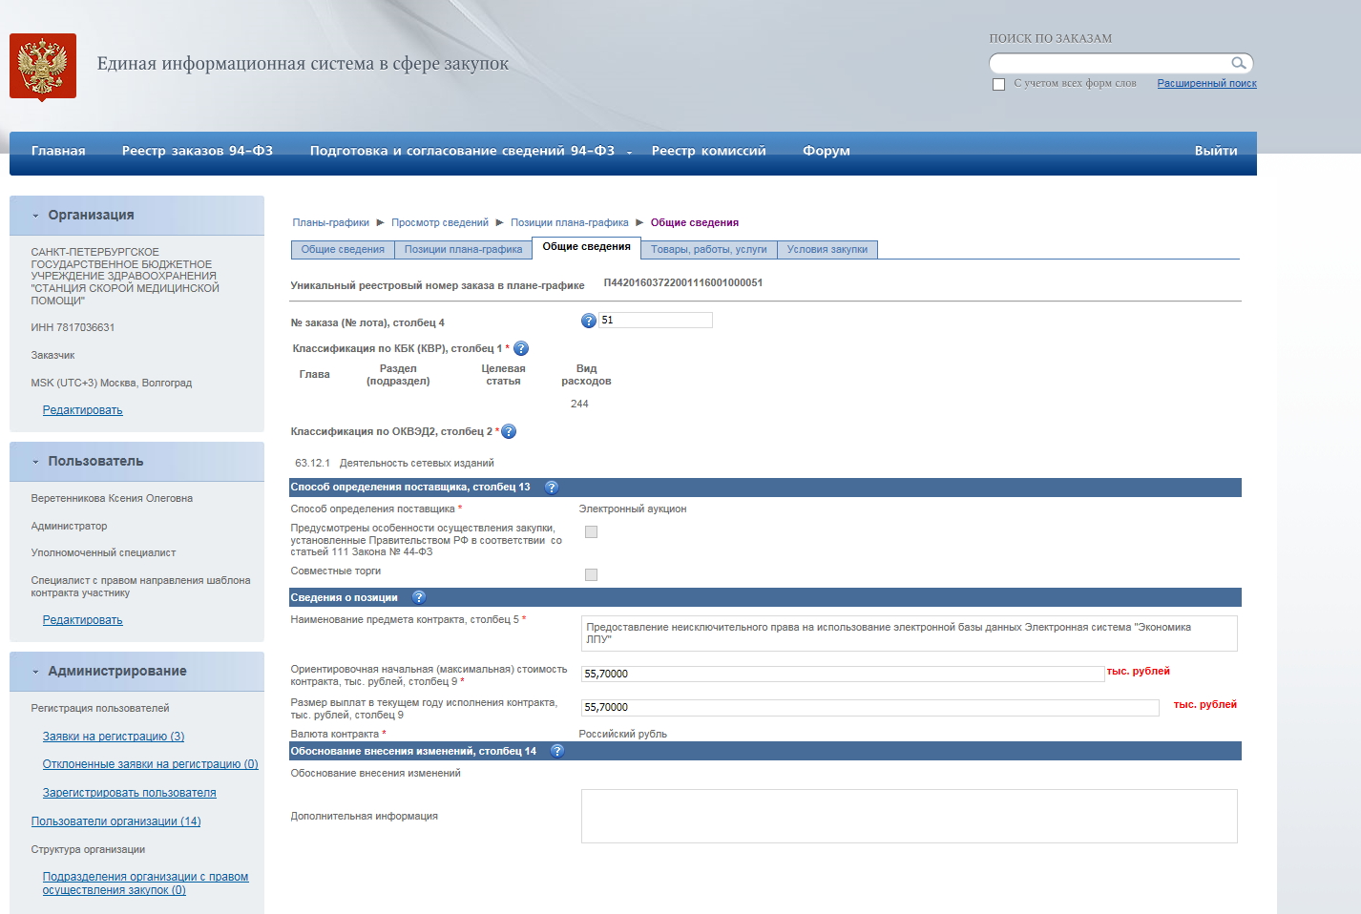Click the order search input field
The height and width of the screenshot is (914, 1361).
1109,64
